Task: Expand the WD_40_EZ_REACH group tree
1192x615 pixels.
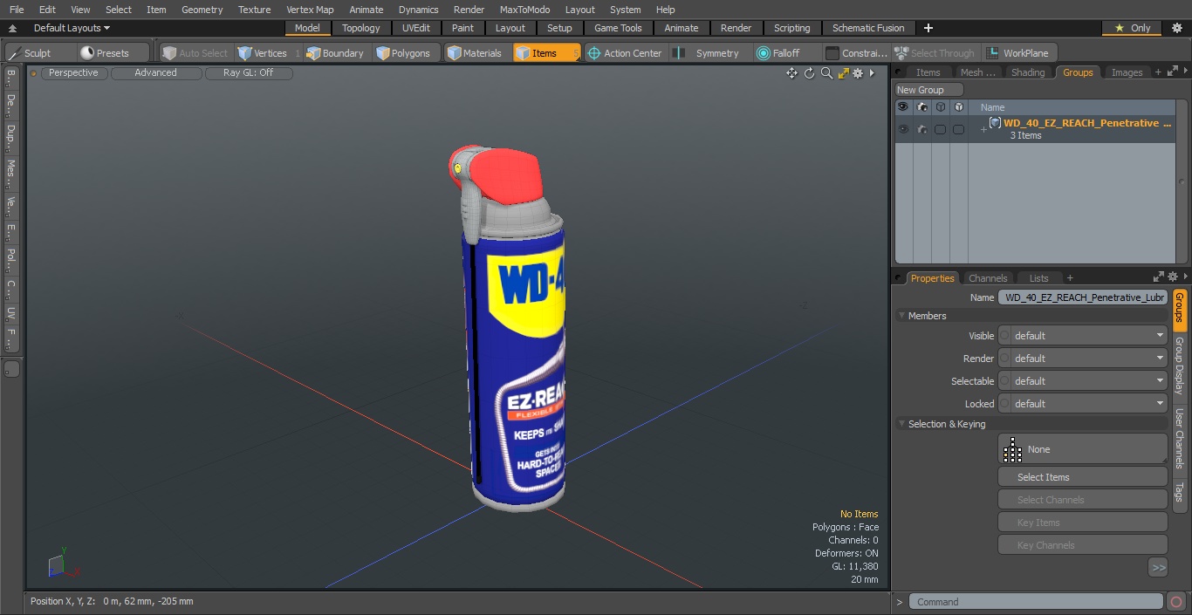Action: click(x=983, y=130)
